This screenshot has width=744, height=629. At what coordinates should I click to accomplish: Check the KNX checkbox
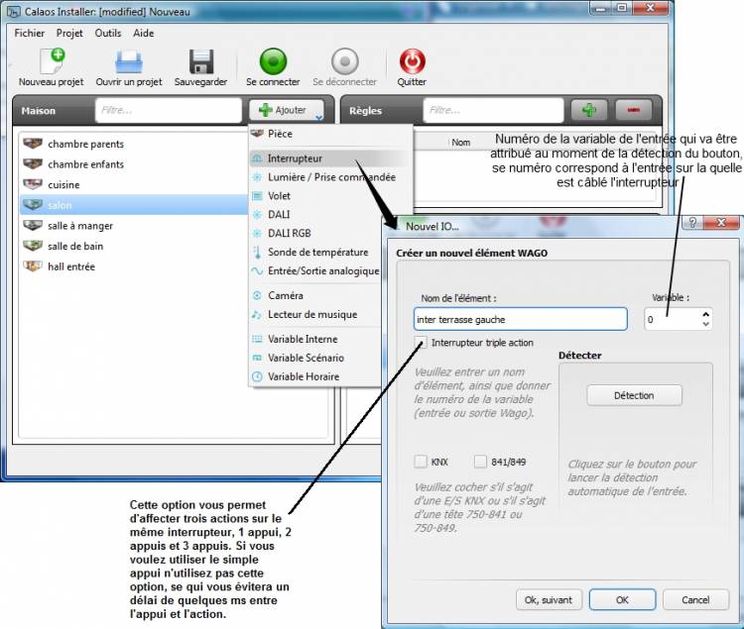pyautogui.click(x=421, y=462)
